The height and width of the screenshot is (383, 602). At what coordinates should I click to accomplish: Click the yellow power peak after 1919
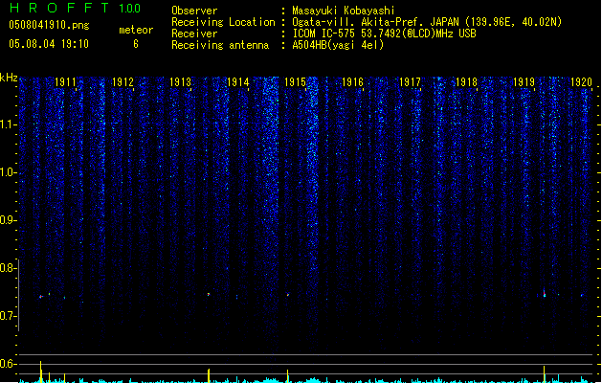coord(544,373)
